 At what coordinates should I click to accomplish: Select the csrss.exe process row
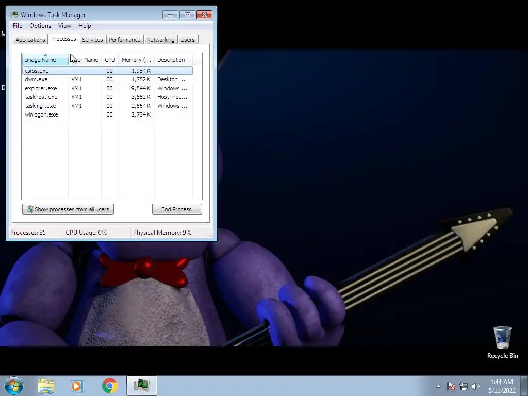(x=107, y=71)
